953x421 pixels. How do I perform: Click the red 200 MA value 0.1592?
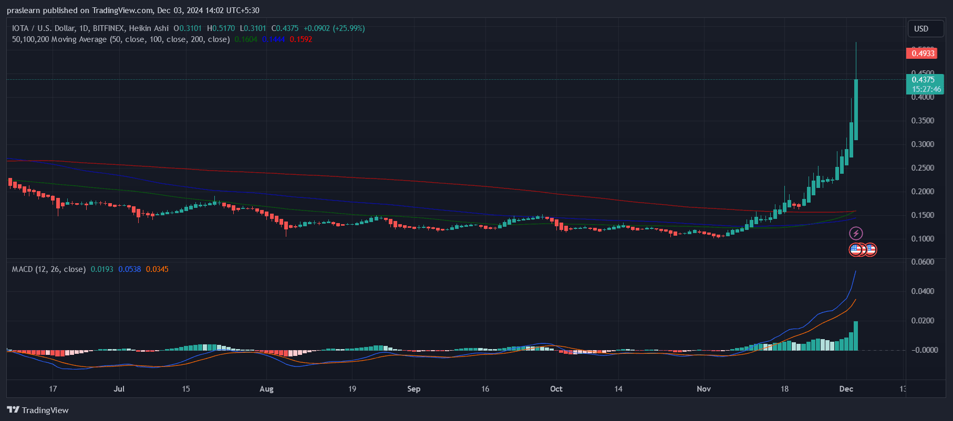tap(301, 39)
